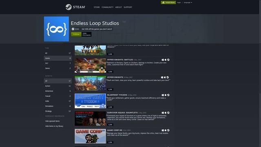Viewport: 261px width, 147px height.
Task: Follow Endless Loop Studios
Action: pos(76,34)
